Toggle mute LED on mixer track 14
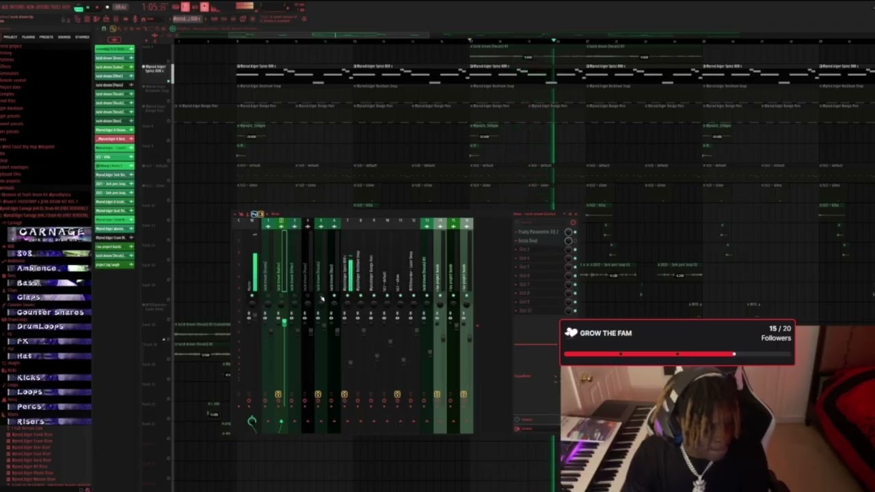The width and height of the screenshot is (875, 492). coord(440,295)
